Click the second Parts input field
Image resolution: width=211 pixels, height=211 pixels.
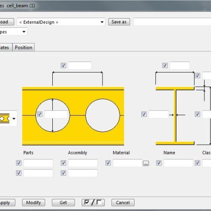[38, 173]
